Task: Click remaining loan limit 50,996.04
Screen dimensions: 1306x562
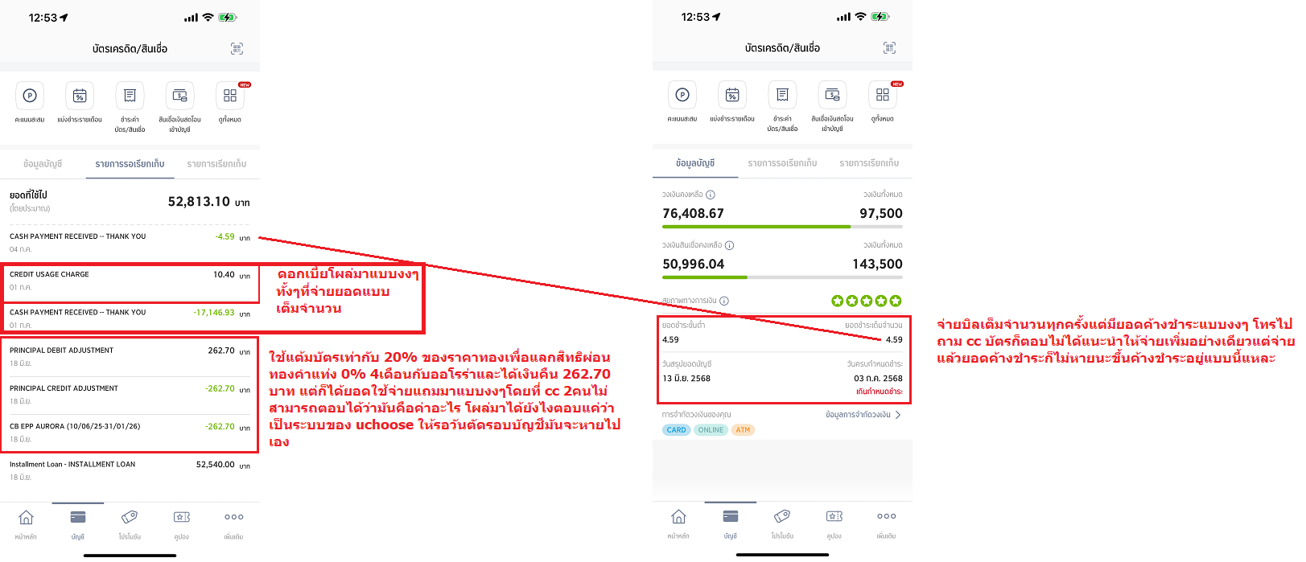Action: (693, 264)
